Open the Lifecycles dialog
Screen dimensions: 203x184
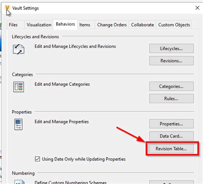(171, 48)
